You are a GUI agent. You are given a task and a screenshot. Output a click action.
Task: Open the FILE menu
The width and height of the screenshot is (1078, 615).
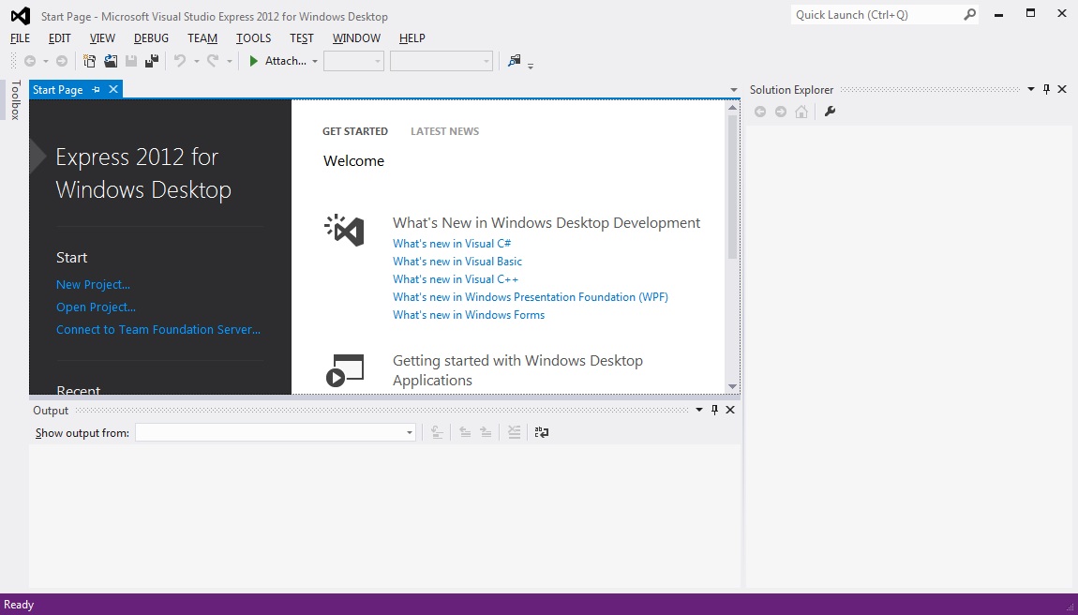[20, 38]
